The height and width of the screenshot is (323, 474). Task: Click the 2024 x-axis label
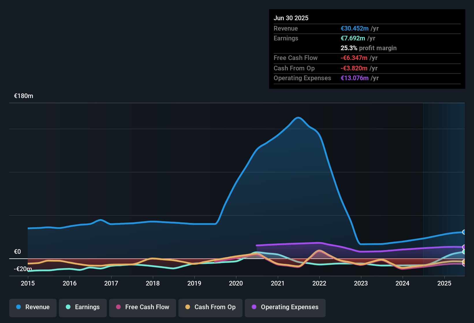coord(402,283)
